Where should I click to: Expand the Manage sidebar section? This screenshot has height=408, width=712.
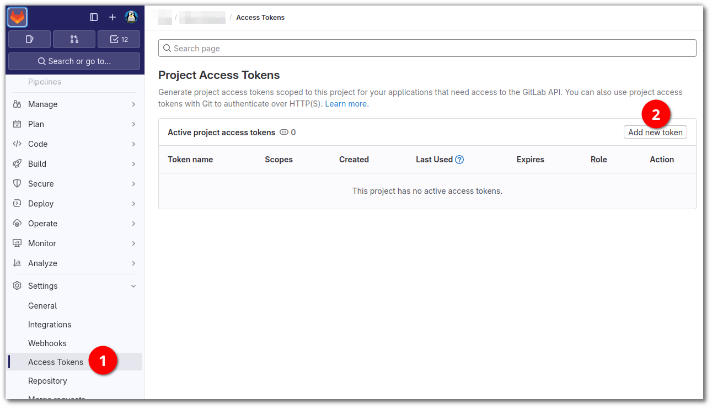74,104
